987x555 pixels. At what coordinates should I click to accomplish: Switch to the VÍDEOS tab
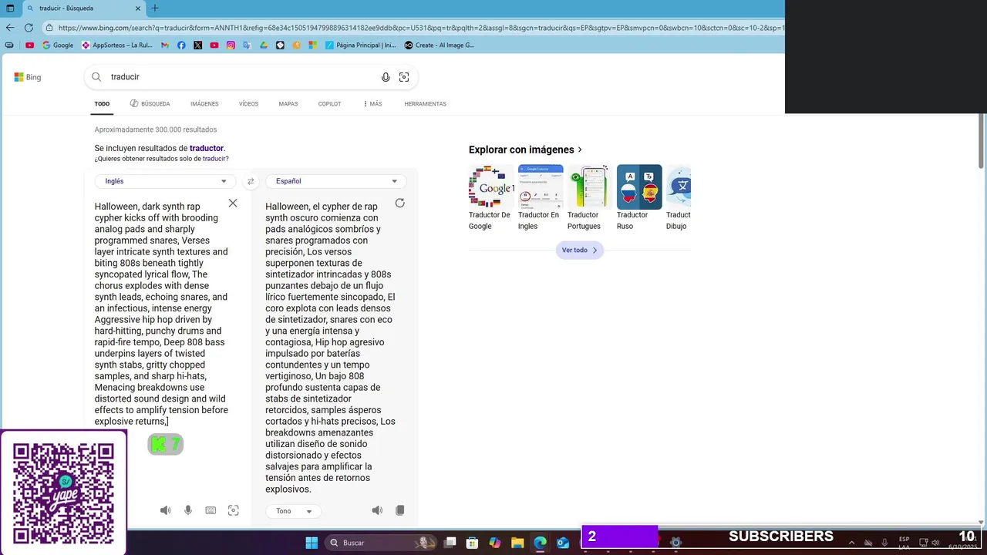[248, 103]
